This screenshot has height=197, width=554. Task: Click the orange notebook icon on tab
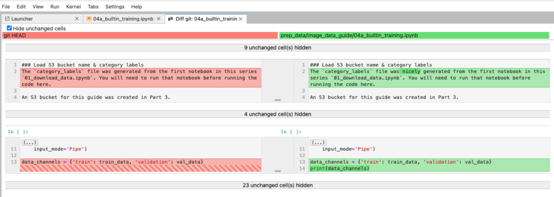[x=89, y=19]
